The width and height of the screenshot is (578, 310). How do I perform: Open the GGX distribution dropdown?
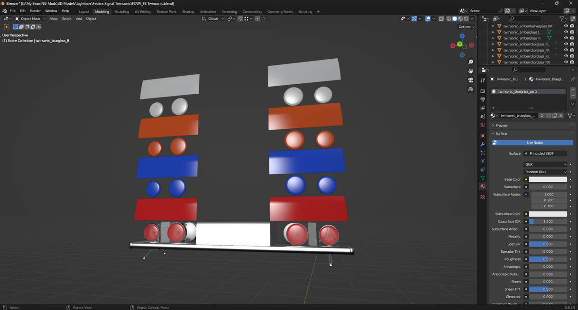coord(545,164)
